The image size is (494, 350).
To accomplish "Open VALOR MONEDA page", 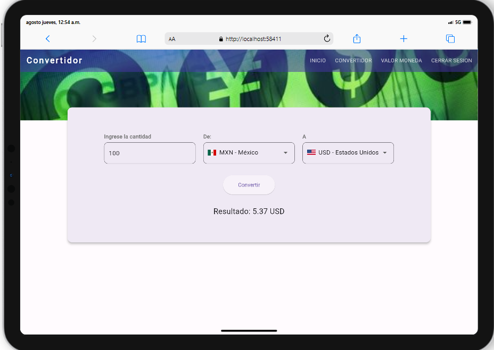I will (x=401, y=61).
